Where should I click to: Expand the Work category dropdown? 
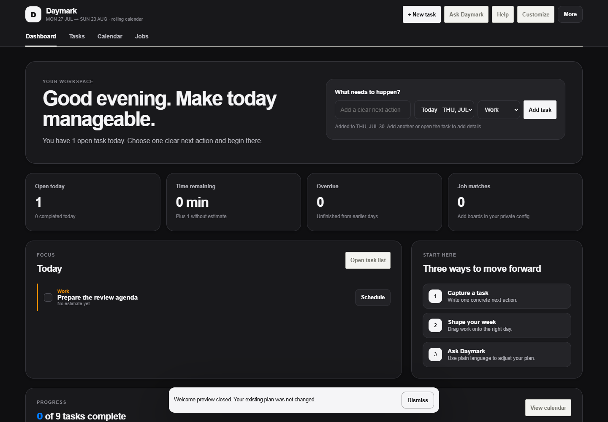(x=499, y=110)
